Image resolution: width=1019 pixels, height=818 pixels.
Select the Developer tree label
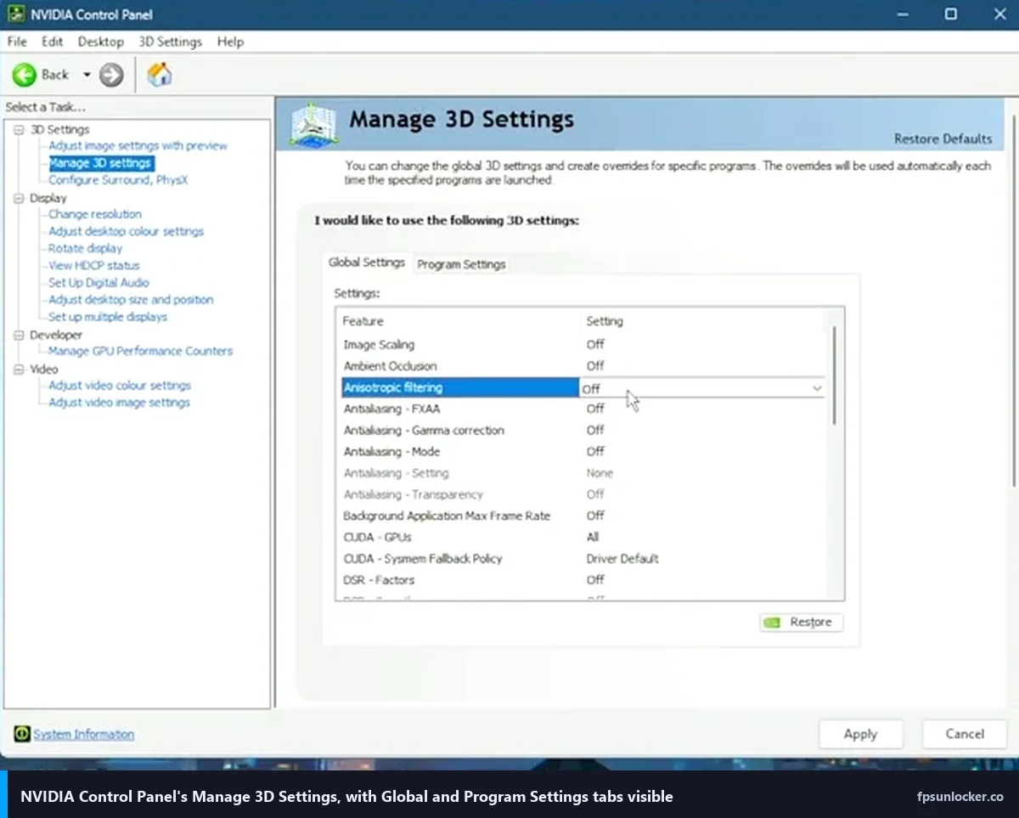pos(56,335)
